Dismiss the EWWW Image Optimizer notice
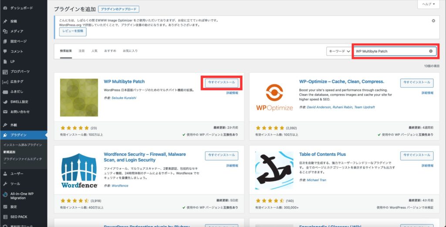446x227 pixels. coord(433,21)
